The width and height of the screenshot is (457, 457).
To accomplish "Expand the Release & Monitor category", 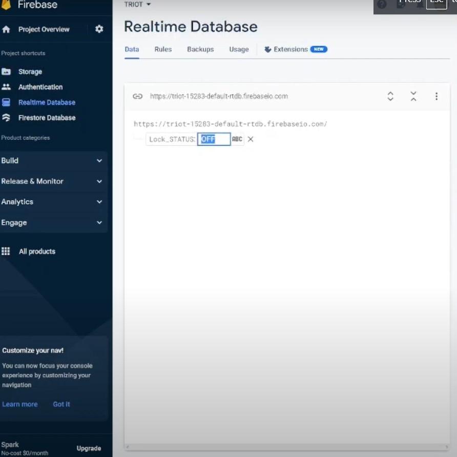I will tap(99, 181).
